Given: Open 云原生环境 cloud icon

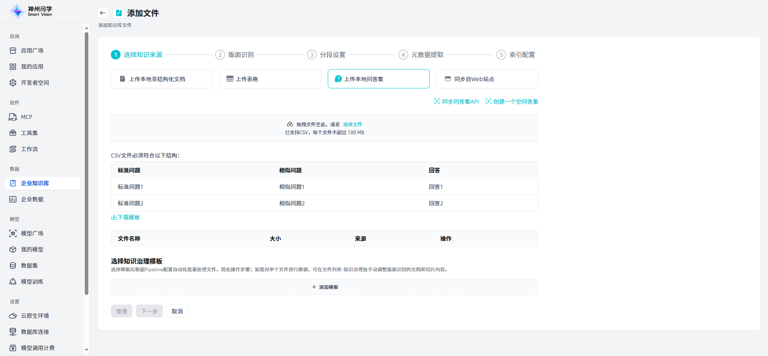Looking at the screenshot, I should click(x=13, y=316).
